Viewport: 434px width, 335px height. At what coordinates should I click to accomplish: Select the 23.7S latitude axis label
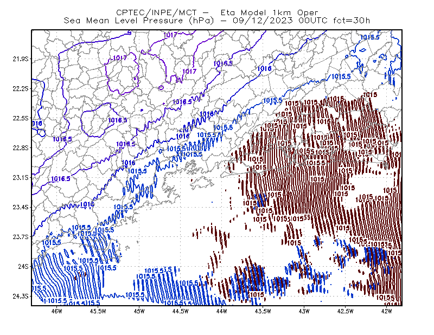tap(21, 237)
